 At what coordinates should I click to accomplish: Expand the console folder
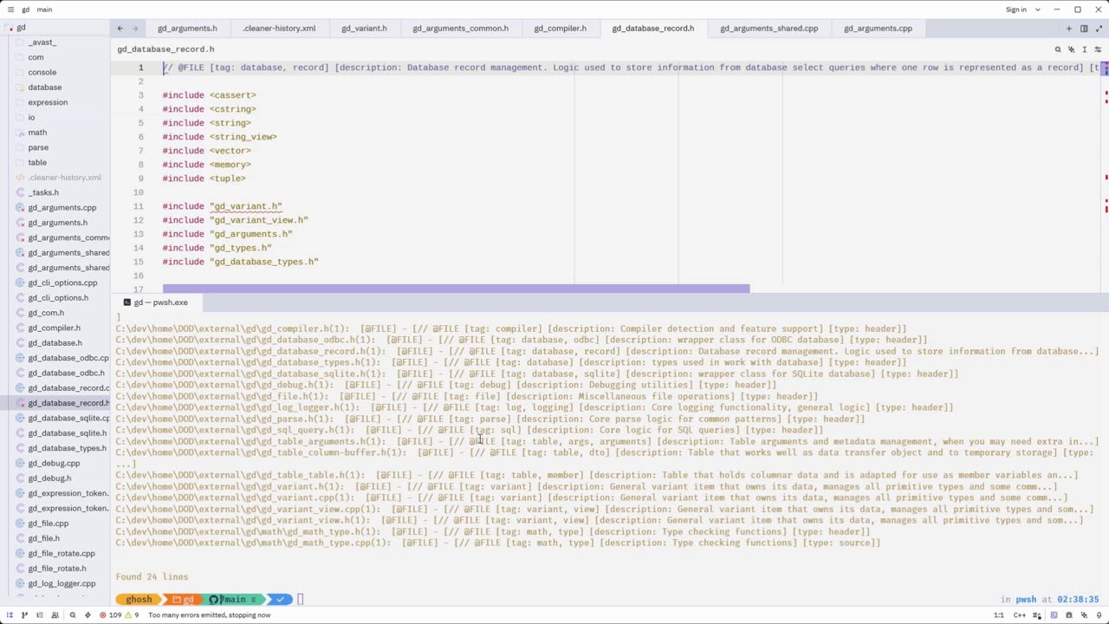pos(55,72)
